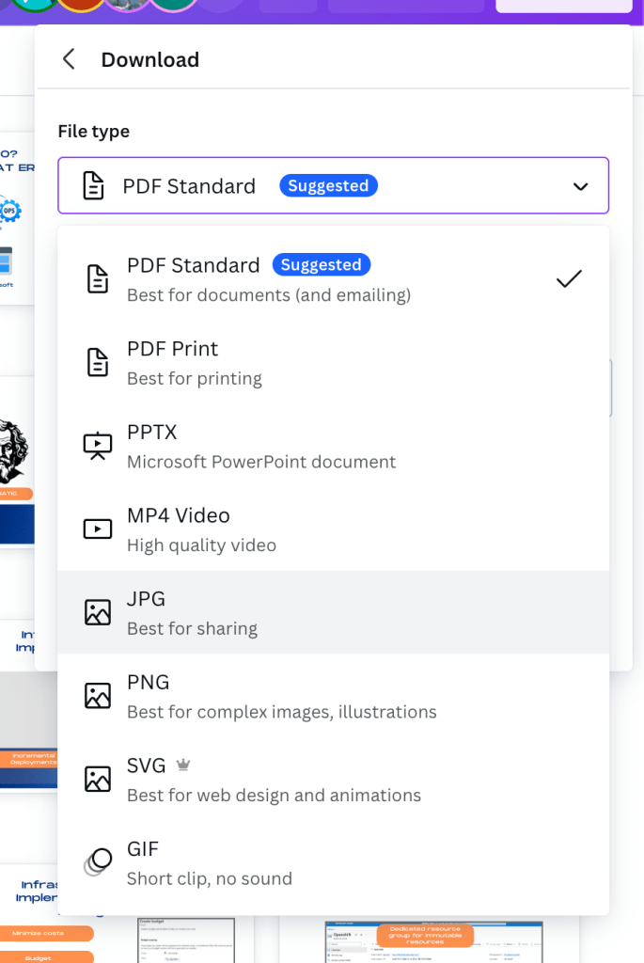The image size is (644, 963).
Task: Click the SVG image icon
Action: click(98, 779)
